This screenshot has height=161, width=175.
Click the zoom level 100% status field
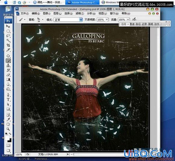20,155
